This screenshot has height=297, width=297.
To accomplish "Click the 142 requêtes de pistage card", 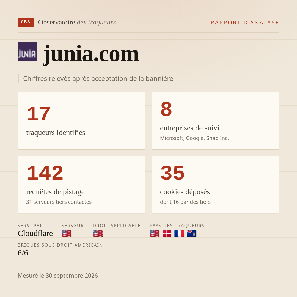I will (x=81, y=185).
